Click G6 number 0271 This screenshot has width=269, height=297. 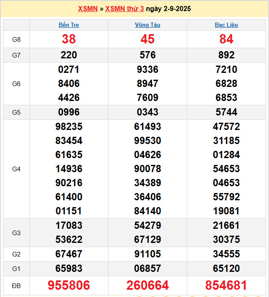69,69
